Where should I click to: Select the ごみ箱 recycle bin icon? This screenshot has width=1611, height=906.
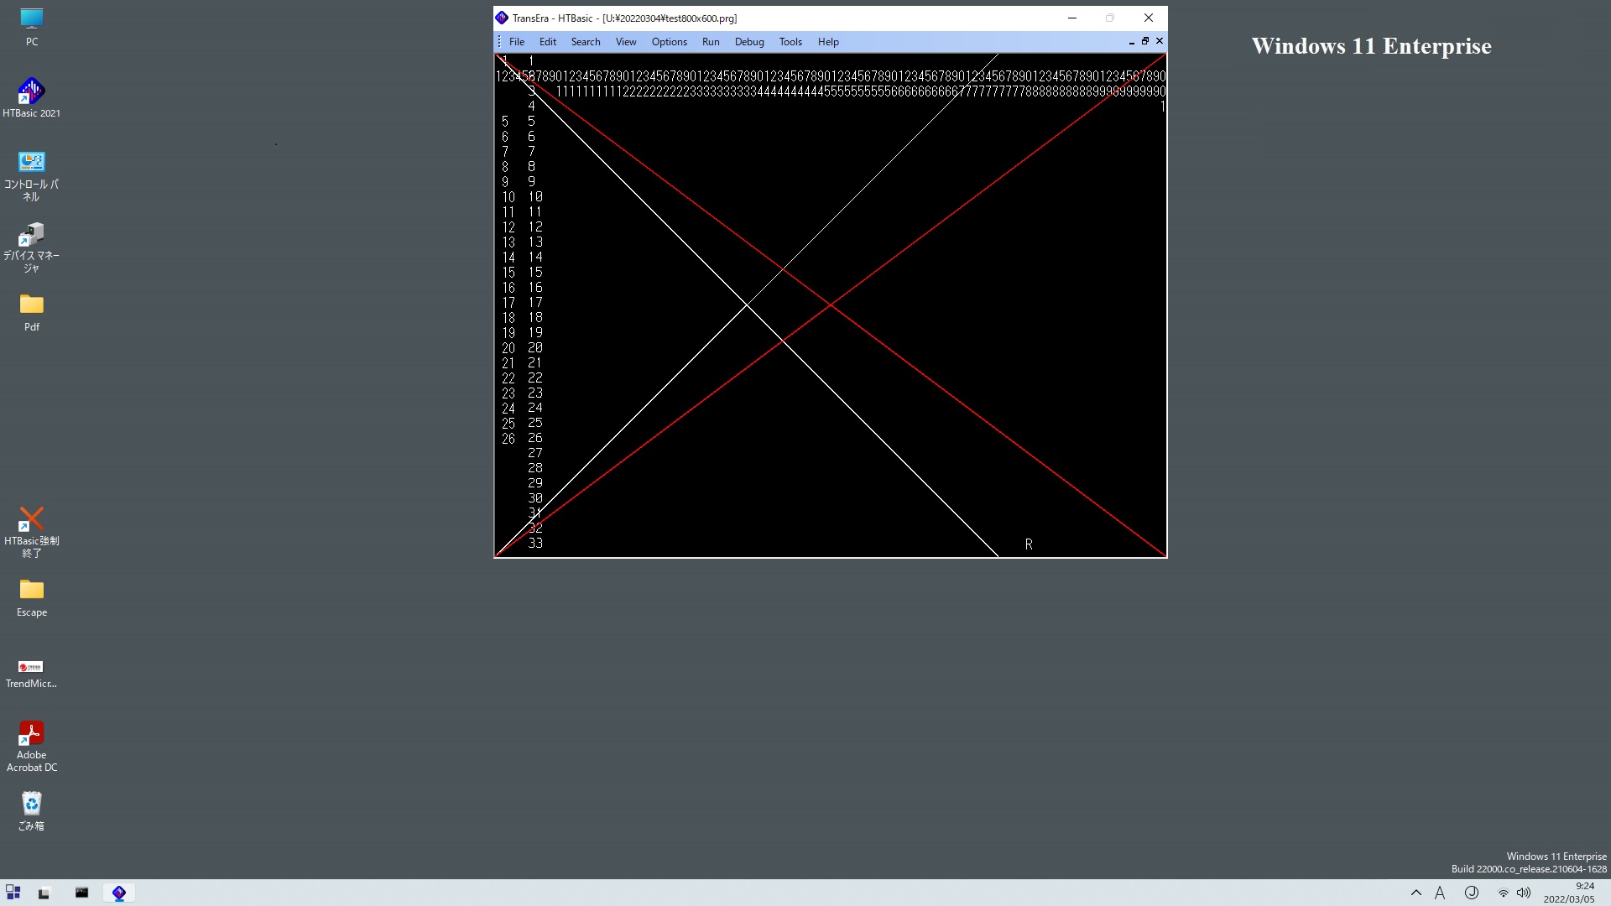coord(32,811)
